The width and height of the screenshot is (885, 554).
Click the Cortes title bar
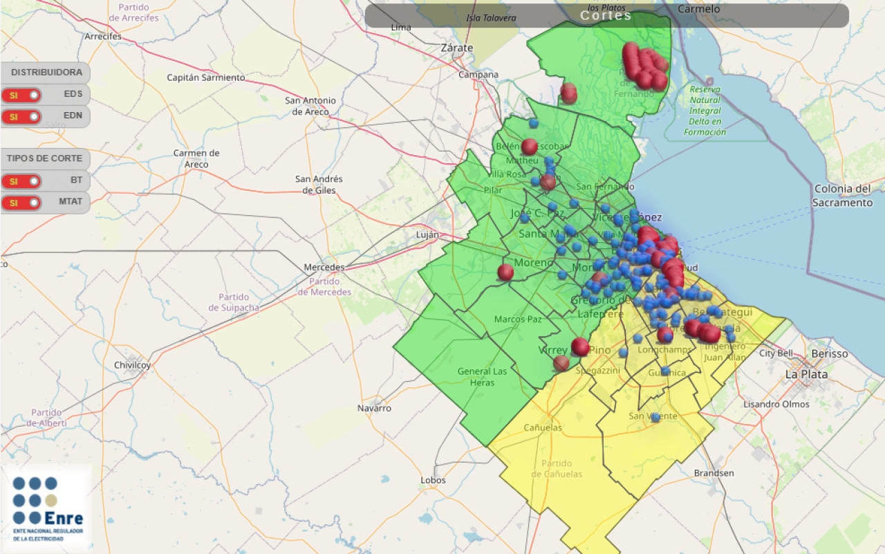tap(606, 16)
